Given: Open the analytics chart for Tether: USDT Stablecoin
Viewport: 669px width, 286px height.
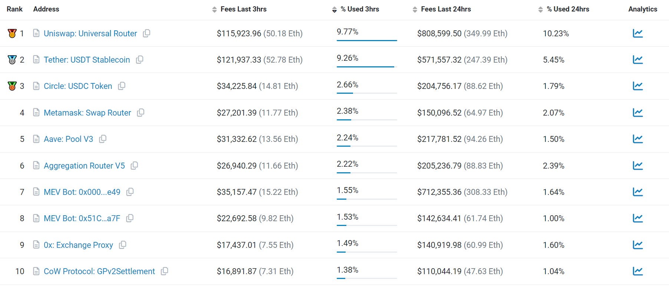Looking at the screenshot, I should pyautogui.click(x=638, y=59).
